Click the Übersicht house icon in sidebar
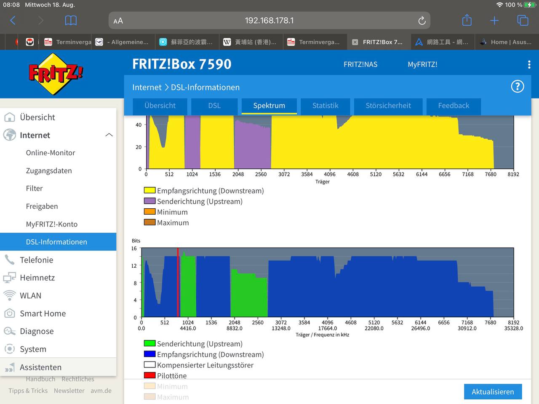539x404 pixels. 9,117
